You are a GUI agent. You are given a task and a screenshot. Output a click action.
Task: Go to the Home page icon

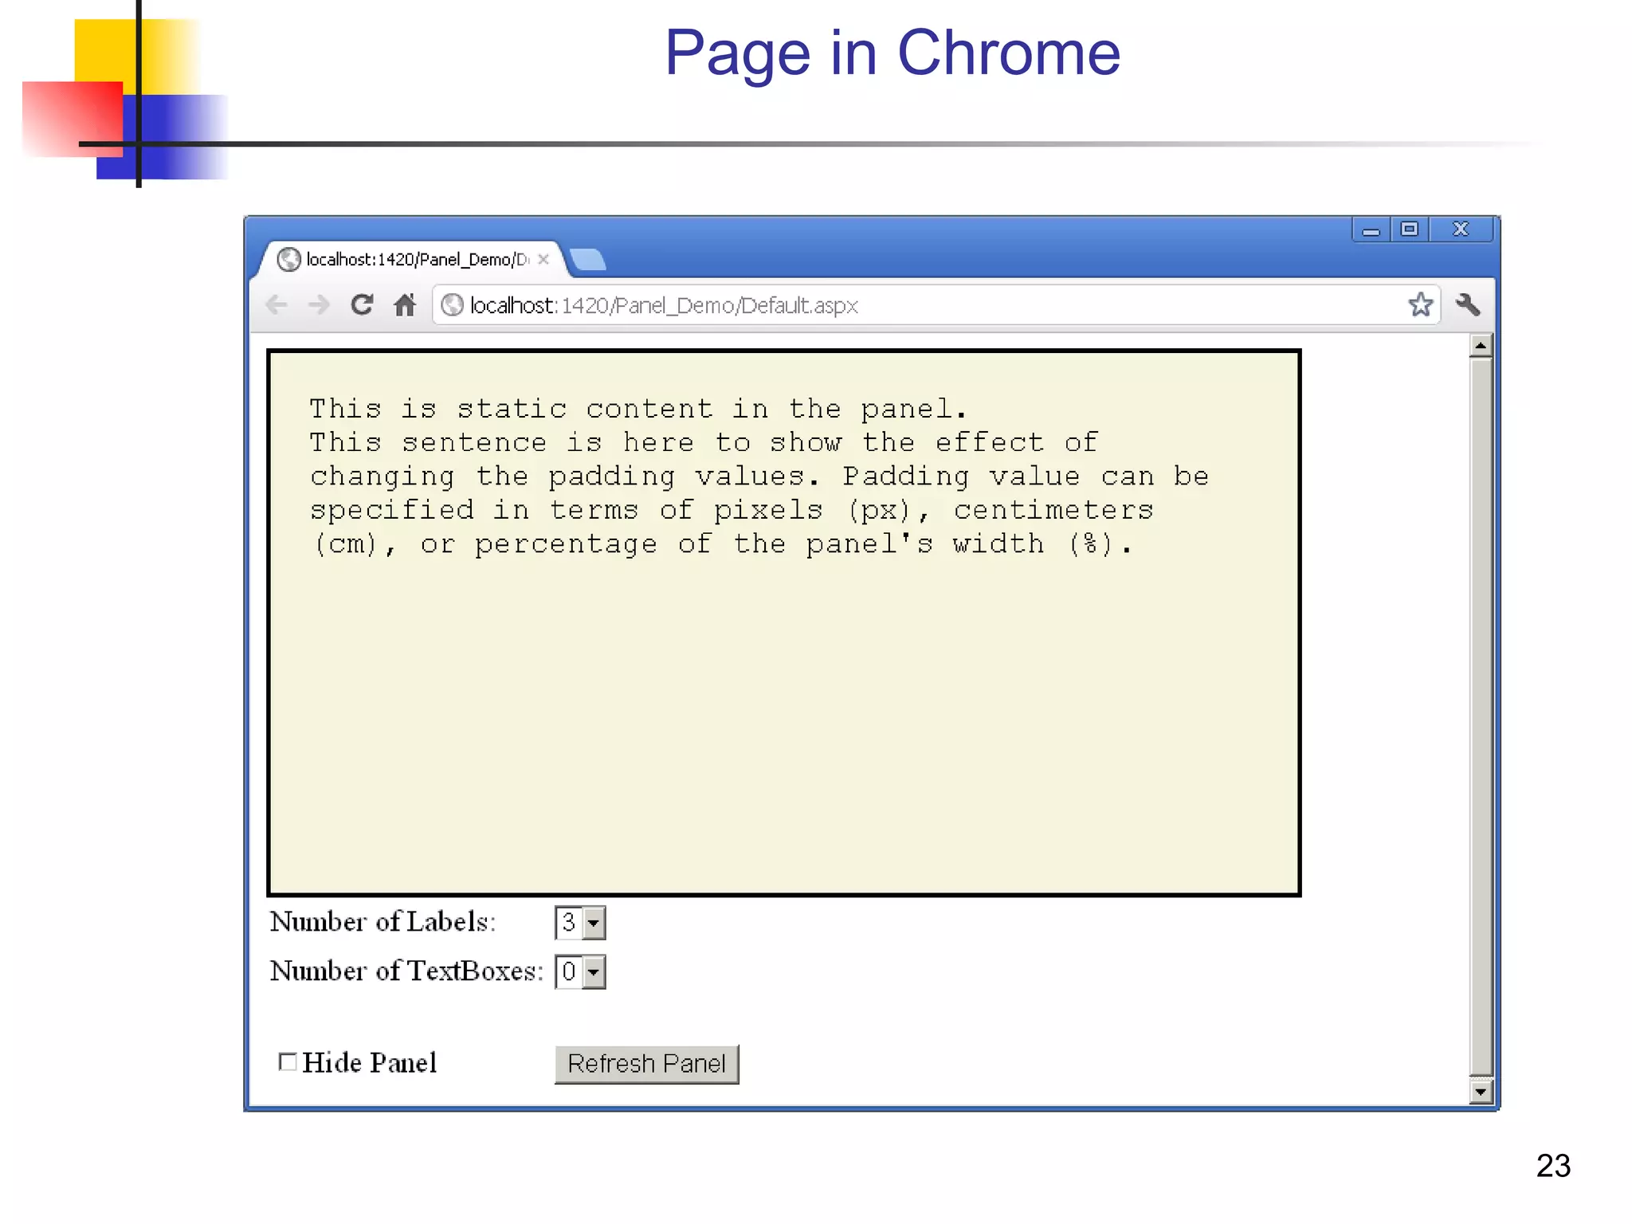point(405,305)
